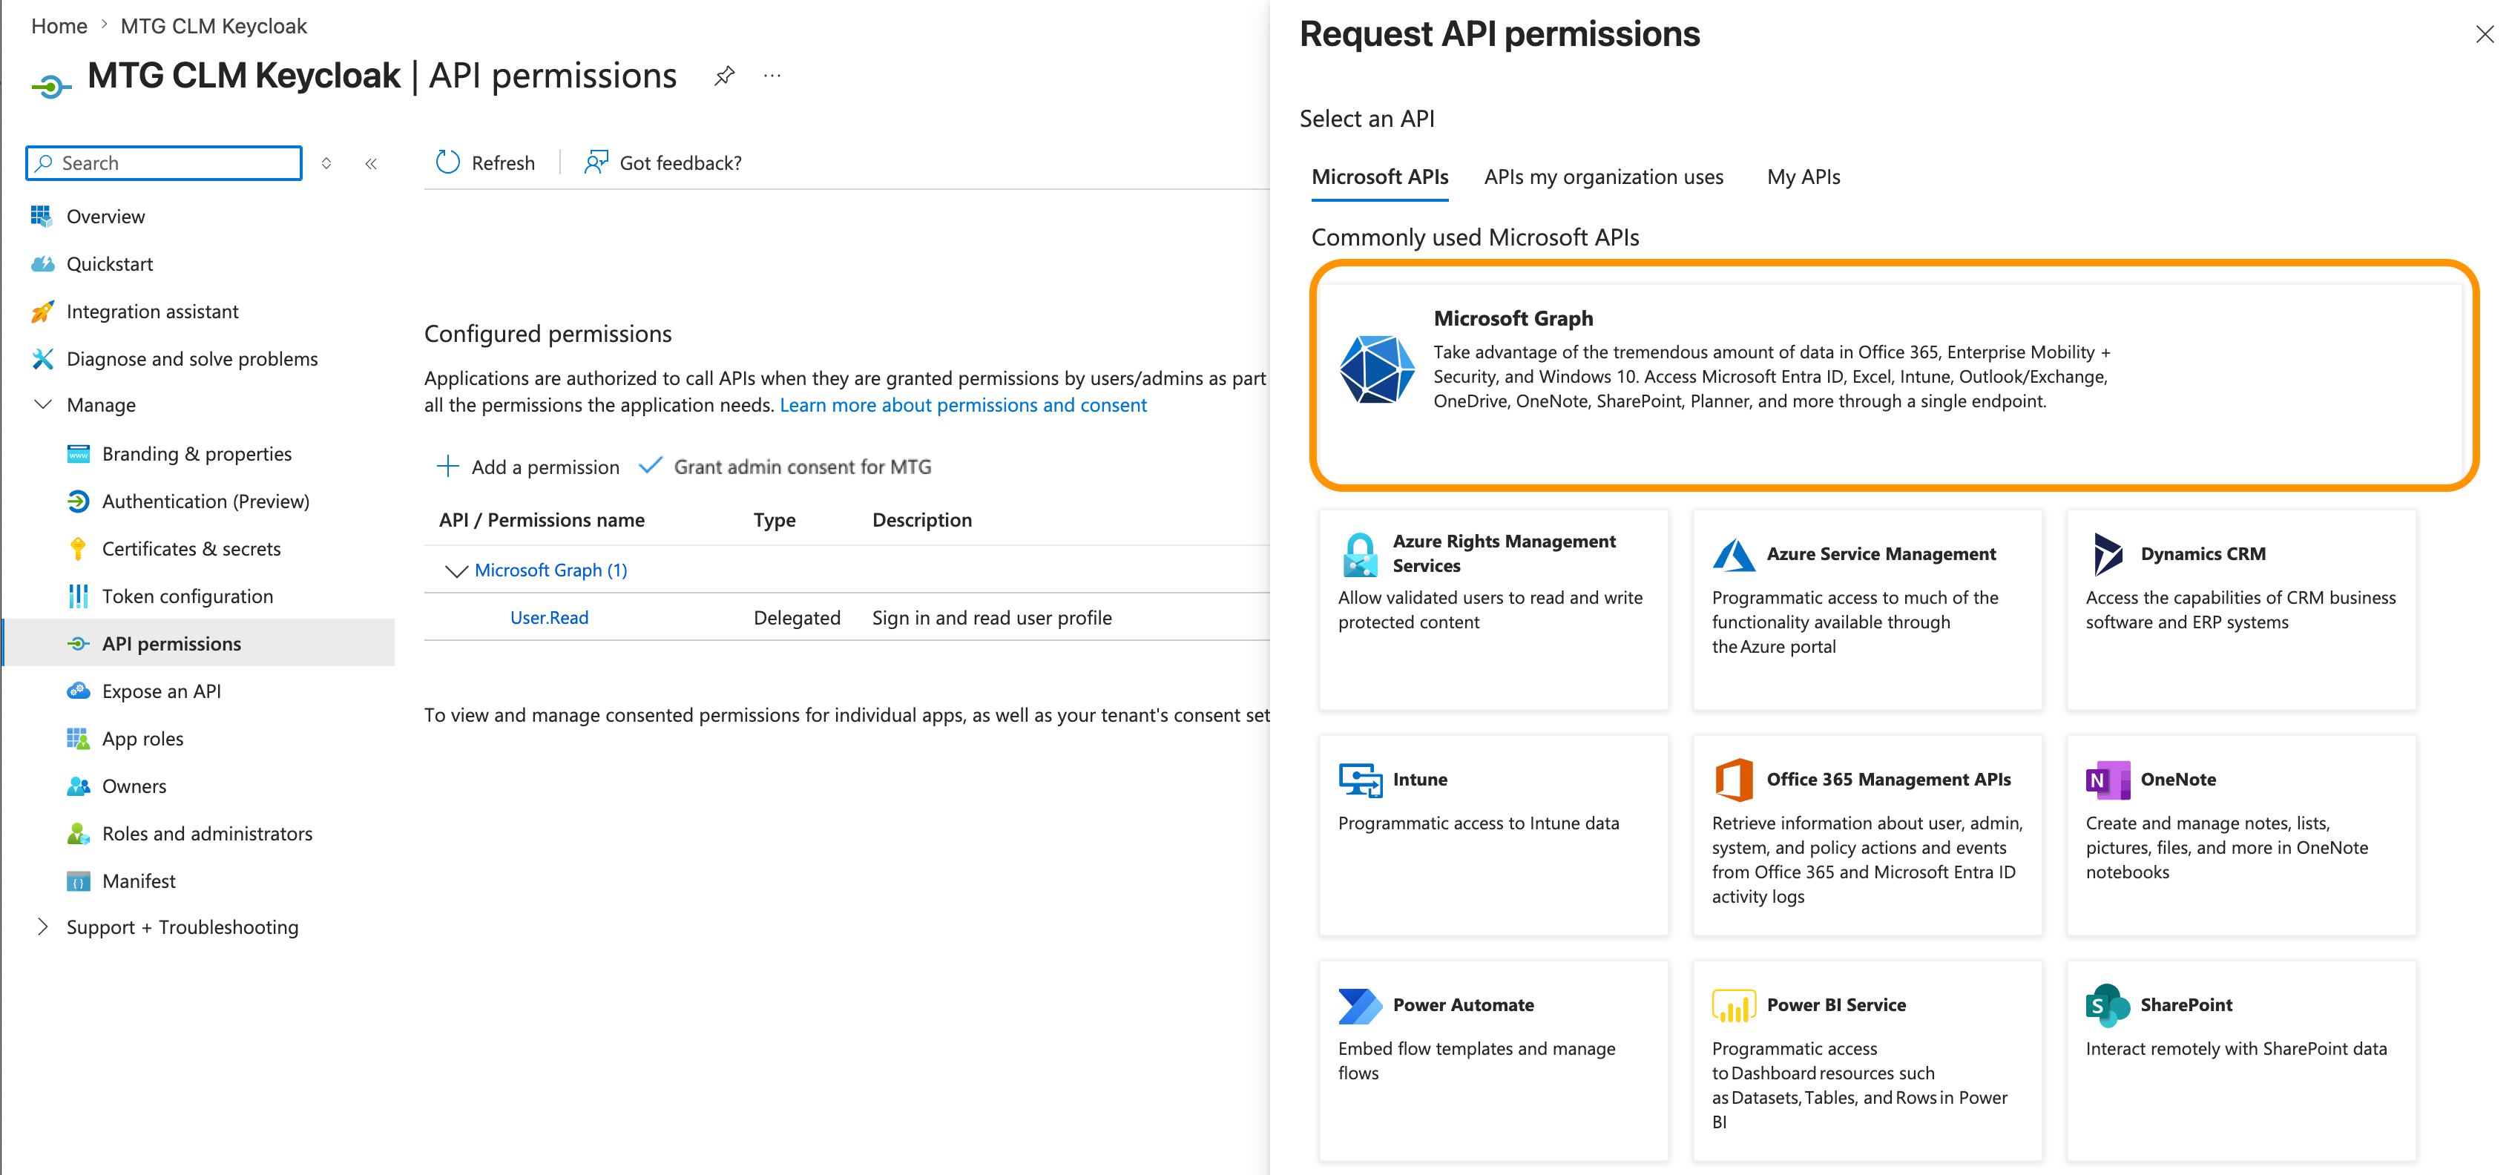Open MTG CLM Keycloak breadcrumb
Screen dimensions: 2512x1175
click(214, 25)
